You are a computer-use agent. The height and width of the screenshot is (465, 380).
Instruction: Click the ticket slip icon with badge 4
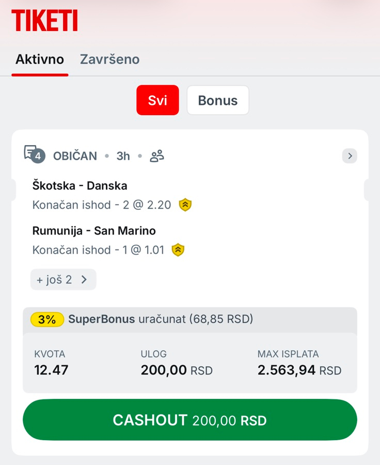(35, 154)
